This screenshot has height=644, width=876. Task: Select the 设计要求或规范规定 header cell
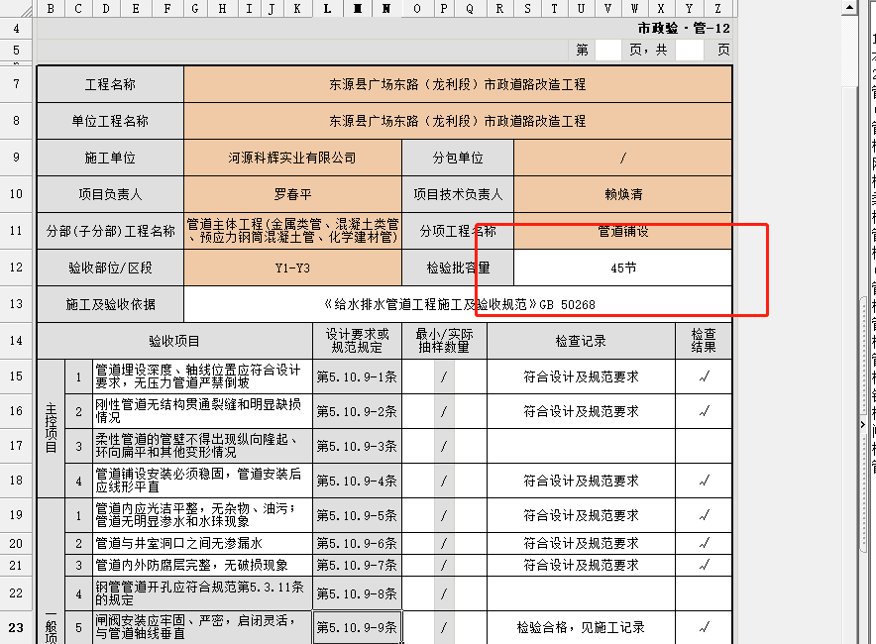coord(357,341)
